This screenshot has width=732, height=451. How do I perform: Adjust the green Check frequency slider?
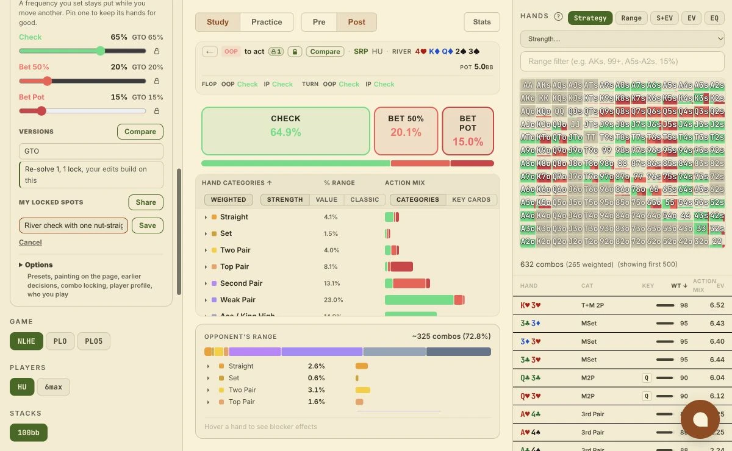click(82, 51)
